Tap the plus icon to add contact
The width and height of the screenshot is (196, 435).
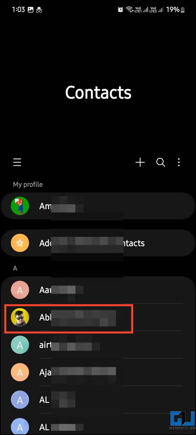(140, 162)
